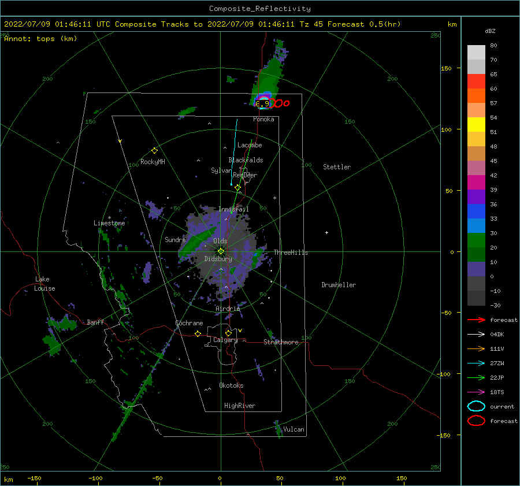Click the green echo band southwest of Olds
Image resolution: width=520 pixels, height=486 pixels.
(x=196, y=244)
